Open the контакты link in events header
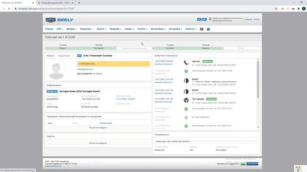This screenshot has height=172, width=307. coord(172,56)
